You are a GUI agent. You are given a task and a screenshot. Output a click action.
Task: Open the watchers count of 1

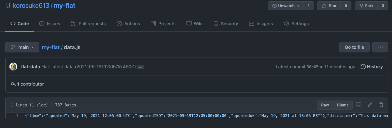pos(309,6)
